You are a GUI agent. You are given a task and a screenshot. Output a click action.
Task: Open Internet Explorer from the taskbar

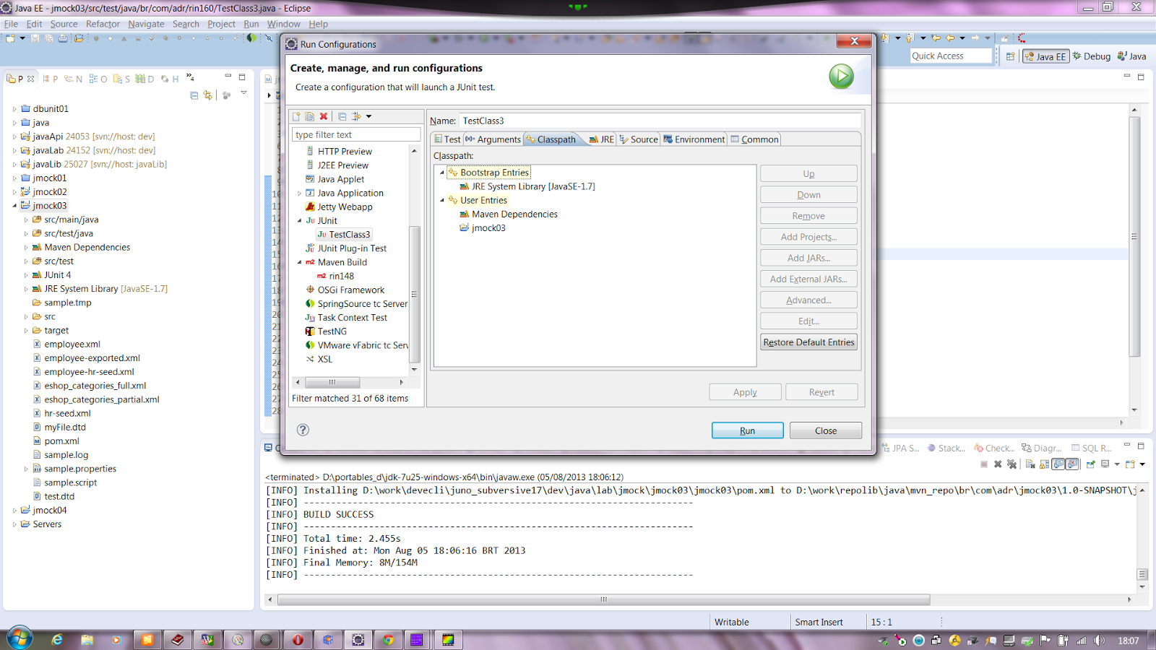(56, 640)
